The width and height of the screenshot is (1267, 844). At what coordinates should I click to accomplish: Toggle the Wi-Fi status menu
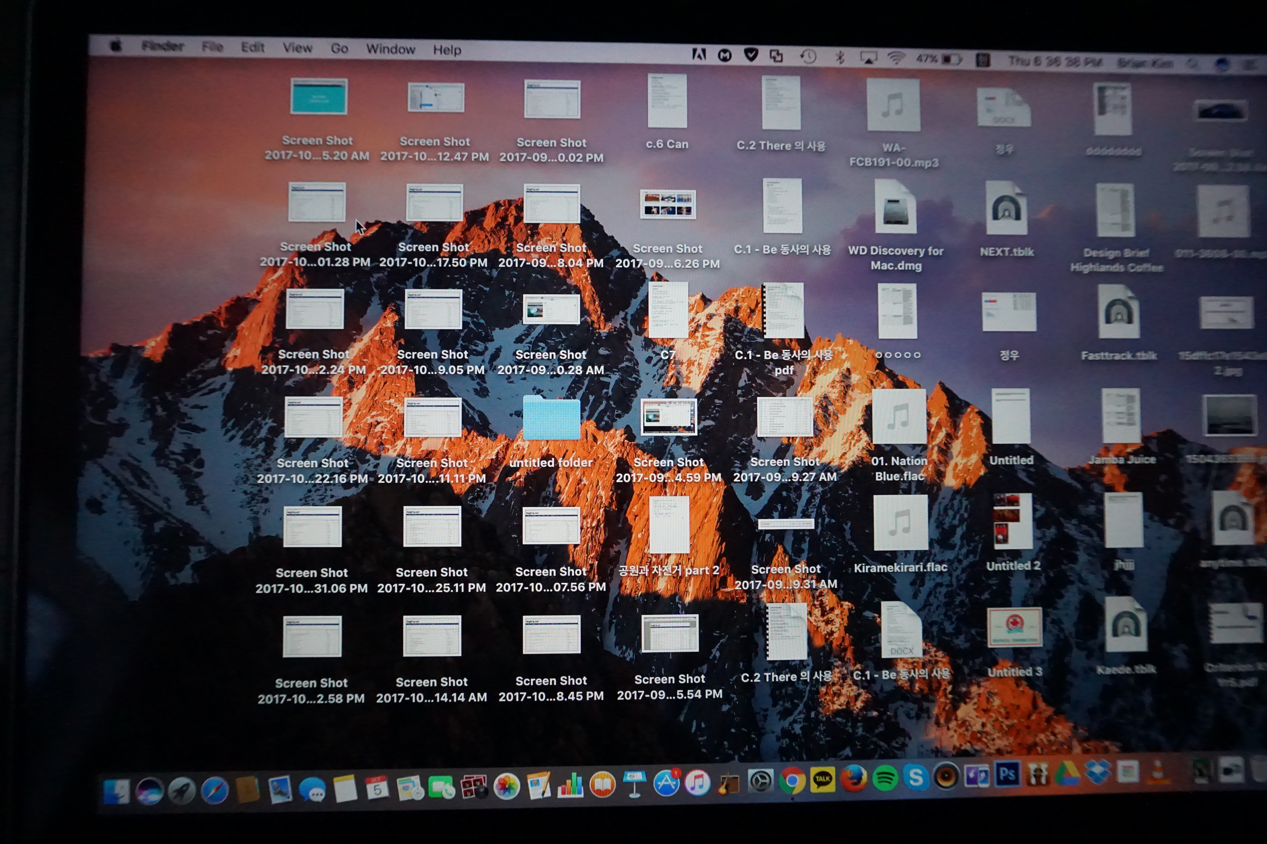(895, 58)
